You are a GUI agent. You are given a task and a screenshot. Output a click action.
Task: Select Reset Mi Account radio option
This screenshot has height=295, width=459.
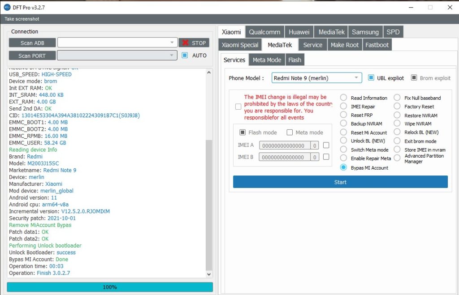343,133
